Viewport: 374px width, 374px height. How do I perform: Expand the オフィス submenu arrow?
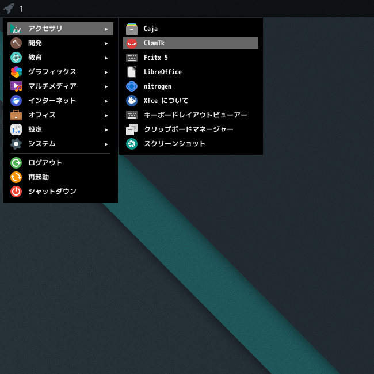point(106,116)
